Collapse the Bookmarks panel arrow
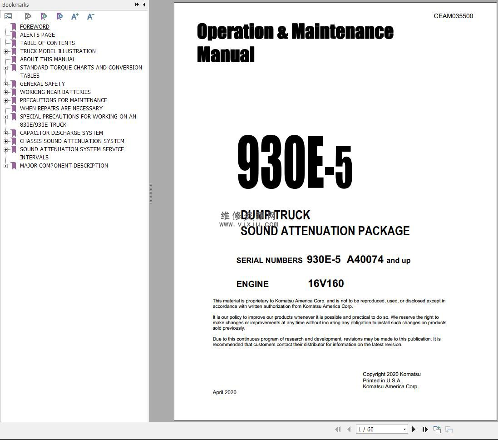 (x=144, y=5)
